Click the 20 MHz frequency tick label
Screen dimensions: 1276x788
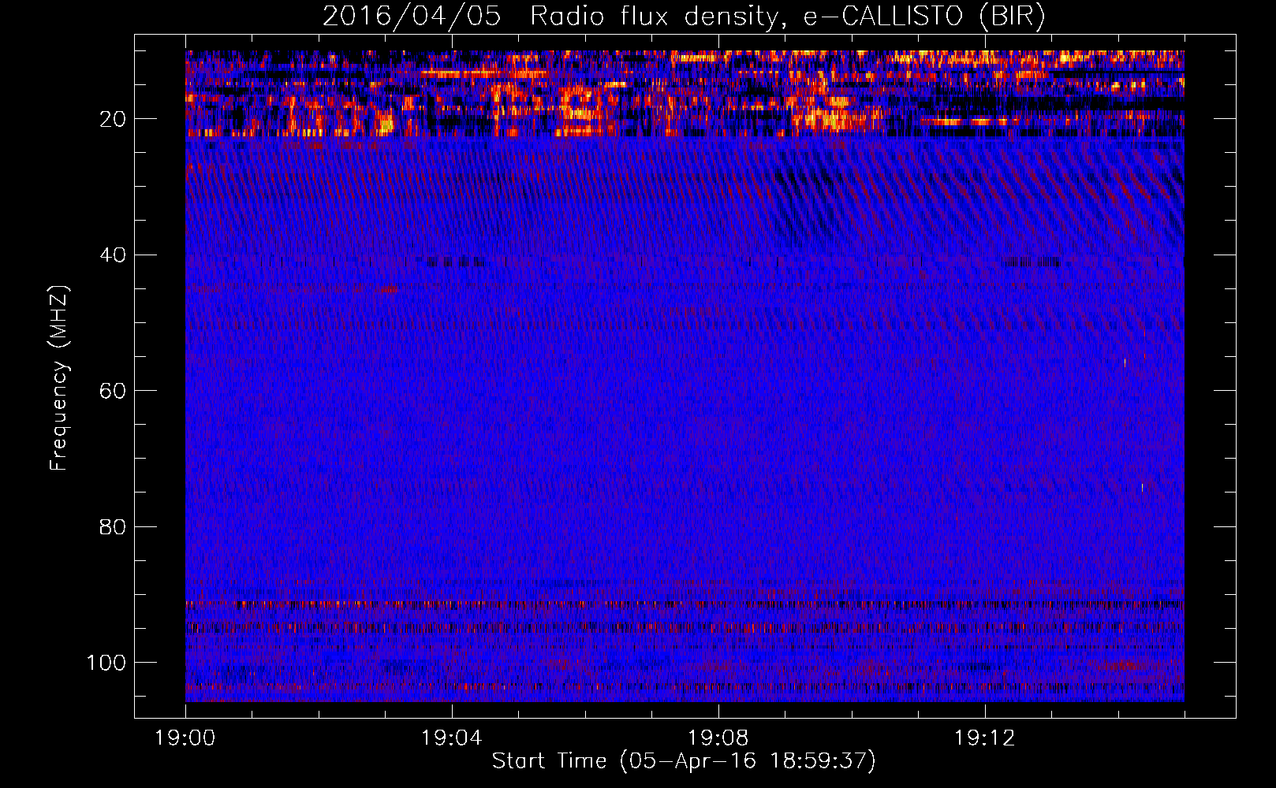[x=113, y=119]
